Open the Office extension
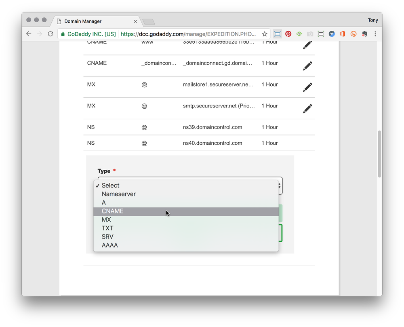404x327 pixels. pos(343,34)
